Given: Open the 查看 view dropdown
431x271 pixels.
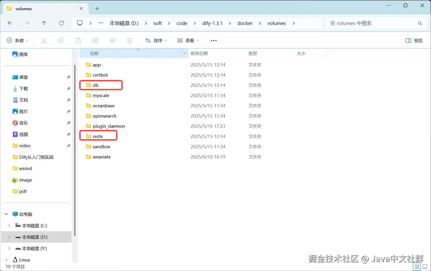Looking at the screenshot, I should pyautogui.click(x=188, y=40).
